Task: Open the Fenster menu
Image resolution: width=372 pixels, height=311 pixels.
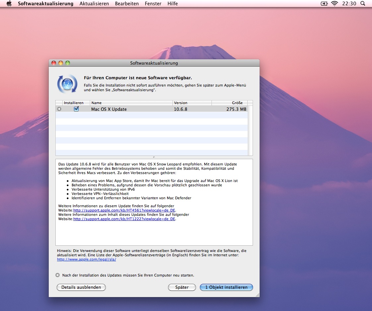Action: click(x=153, y=4)
